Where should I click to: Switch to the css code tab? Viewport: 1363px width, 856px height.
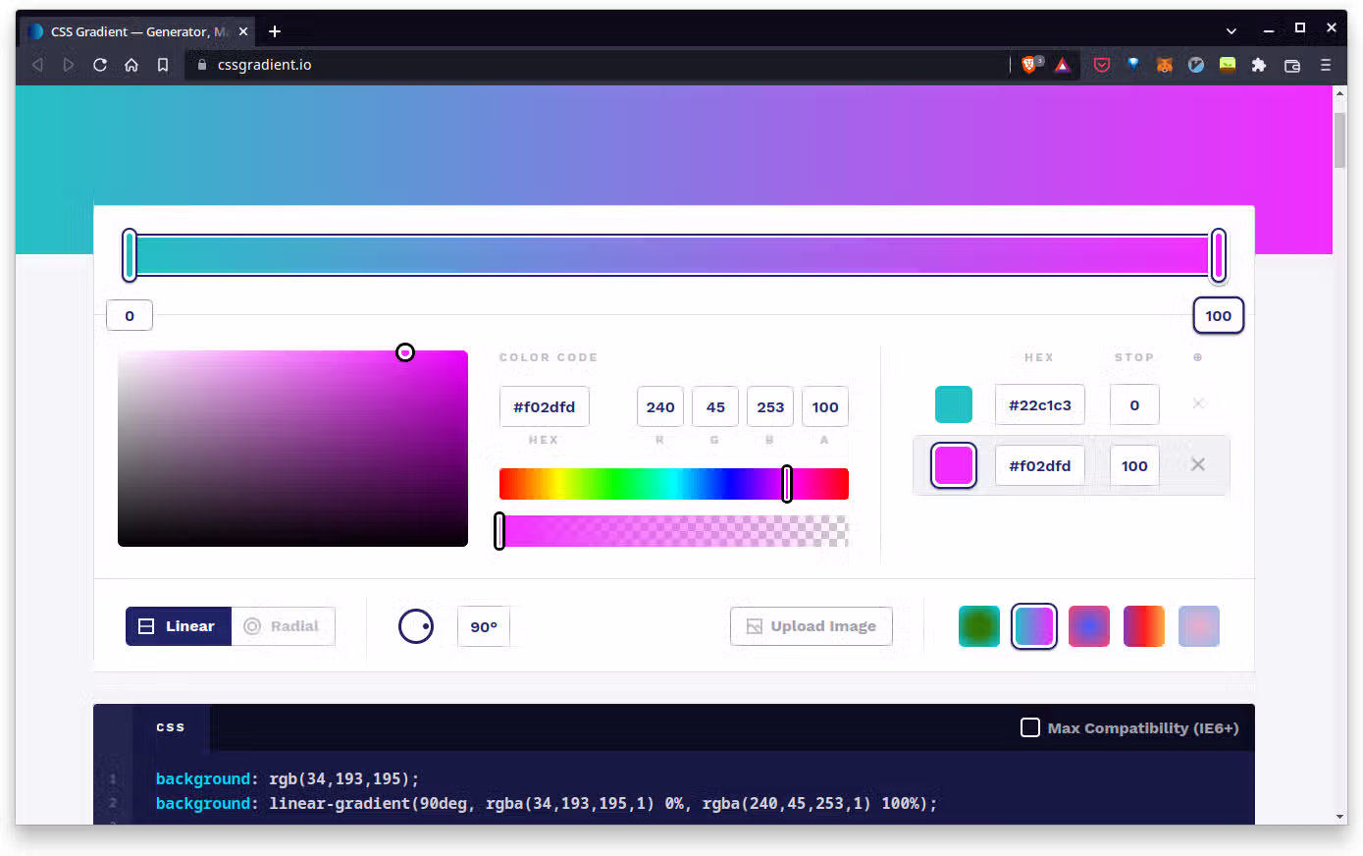pos(170,727)
